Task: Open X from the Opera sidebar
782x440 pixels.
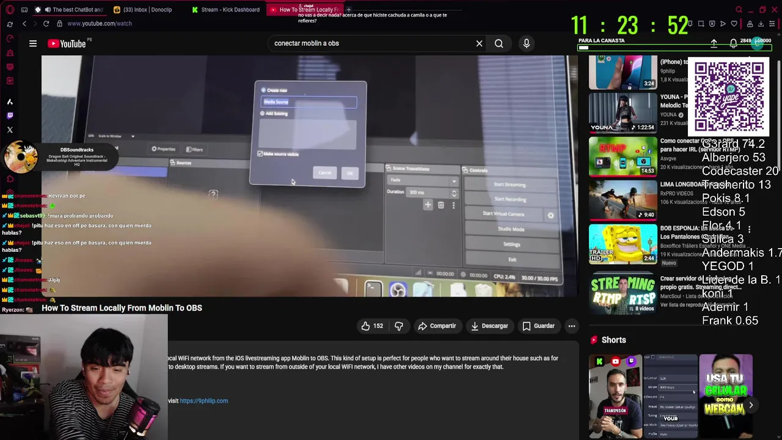Action: [10, 130]
